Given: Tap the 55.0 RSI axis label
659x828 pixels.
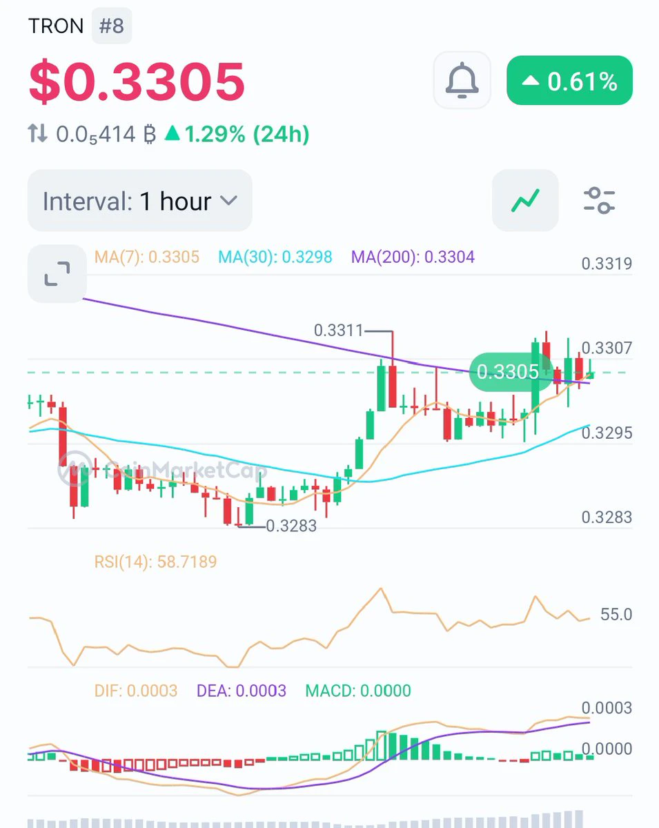Looking at the screenshot, I should tap(616, 614).
